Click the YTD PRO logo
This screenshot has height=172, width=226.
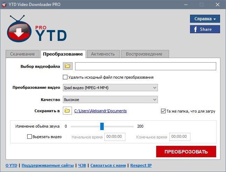37,29
